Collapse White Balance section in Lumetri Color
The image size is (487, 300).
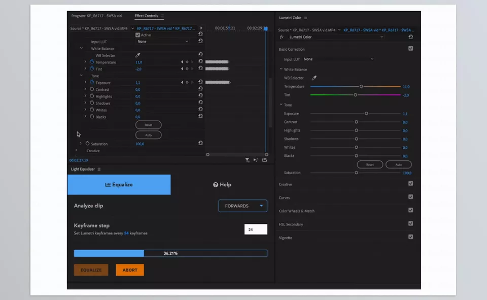tap(281, 69)
